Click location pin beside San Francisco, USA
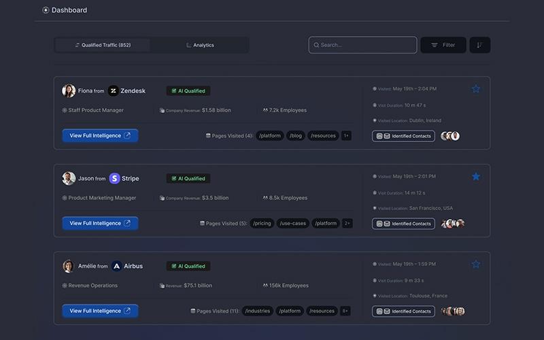 click(x=375, y=208)
